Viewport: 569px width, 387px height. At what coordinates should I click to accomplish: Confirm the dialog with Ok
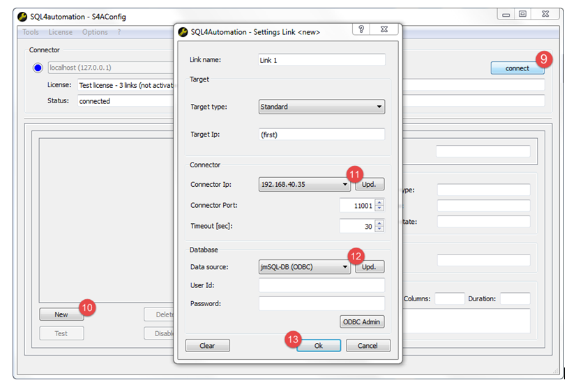[318, 346]
